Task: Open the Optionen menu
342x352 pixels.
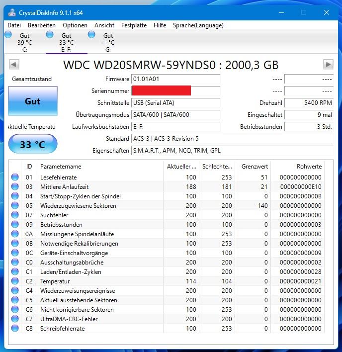Action: pyautogui.click(x=75, y=25)
